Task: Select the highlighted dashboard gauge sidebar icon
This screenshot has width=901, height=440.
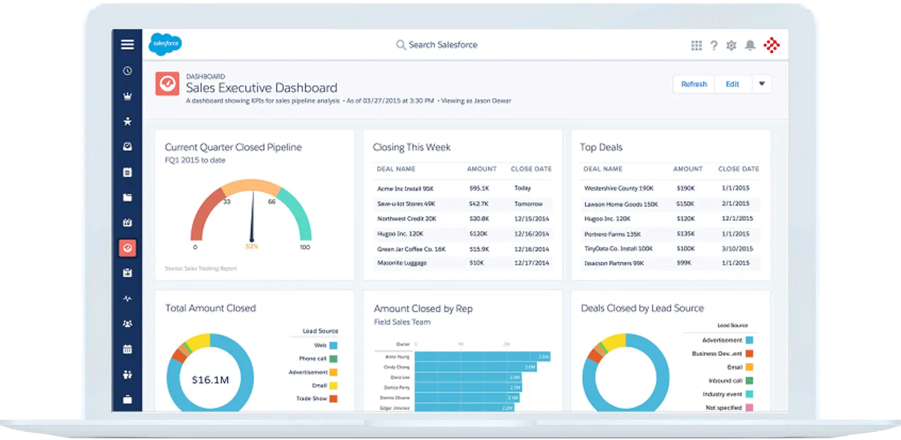Action: point(127,248)
